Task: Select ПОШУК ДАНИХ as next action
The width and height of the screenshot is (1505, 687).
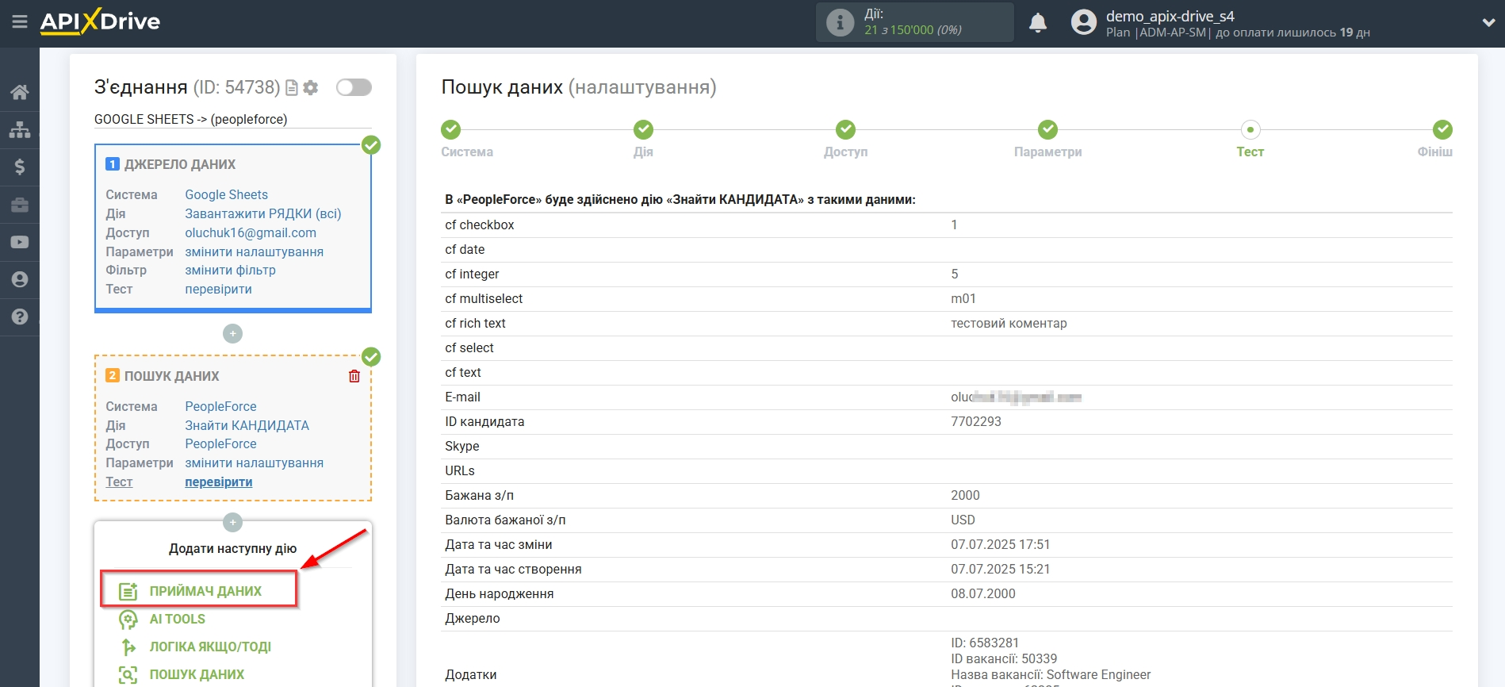Action: click(x=197, y=674)
